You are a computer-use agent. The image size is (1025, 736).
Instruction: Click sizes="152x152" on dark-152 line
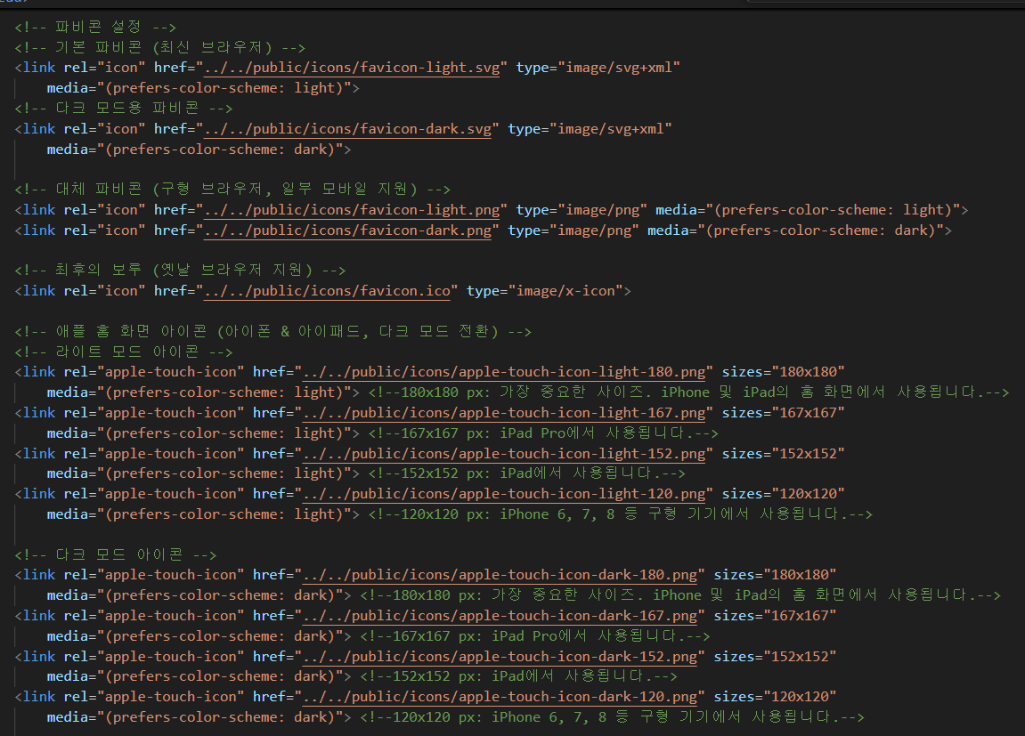click(776, 657)
